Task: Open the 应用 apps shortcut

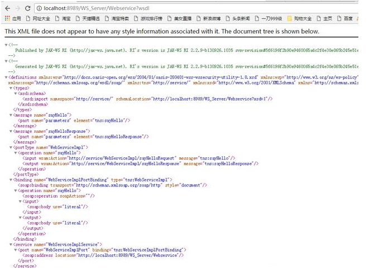Action: tap(13, 18)
